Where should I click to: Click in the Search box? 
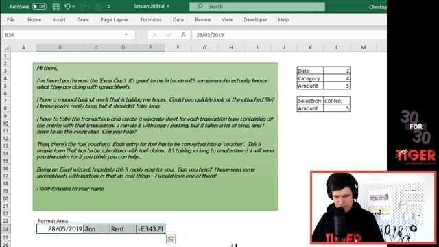point(257,6)
